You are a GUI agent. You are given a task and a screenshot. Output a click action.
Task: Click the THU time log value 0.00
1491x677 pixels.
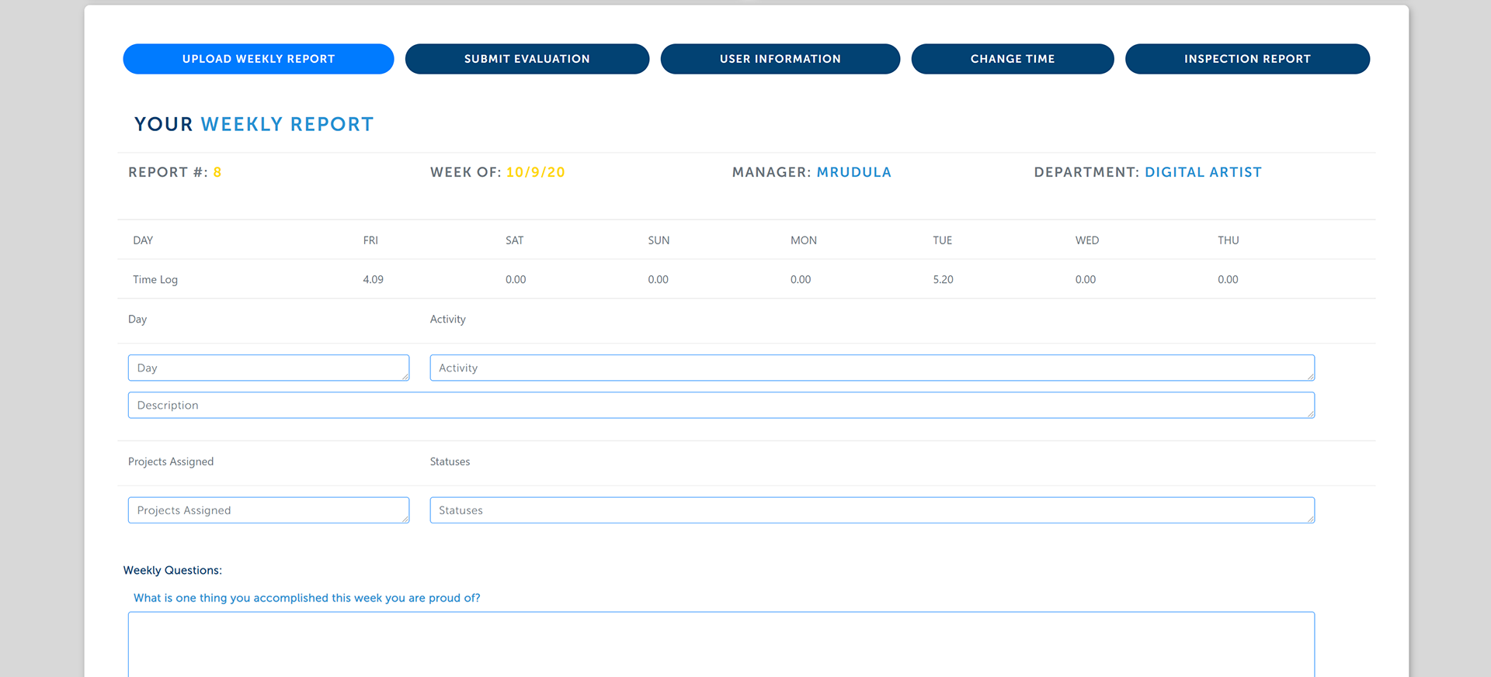coord(1228,279)
